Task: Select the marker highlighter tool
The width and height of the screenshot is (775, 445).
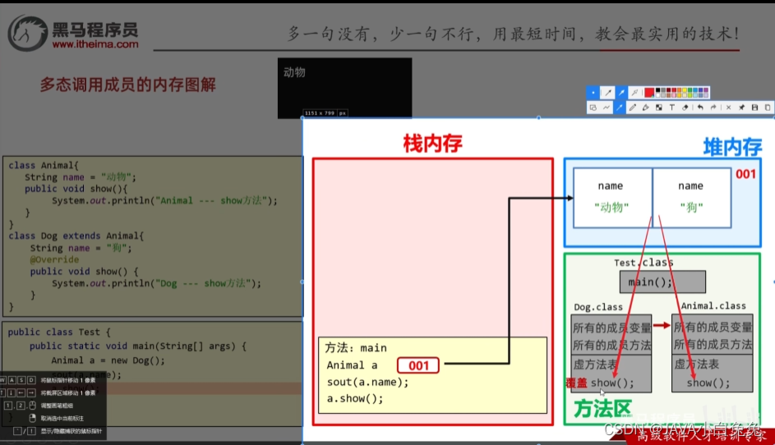Action: click(x=645, y=108)
